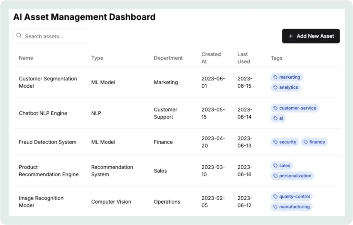Click the tag icon on quality-control tag

[x=275, y=197]
